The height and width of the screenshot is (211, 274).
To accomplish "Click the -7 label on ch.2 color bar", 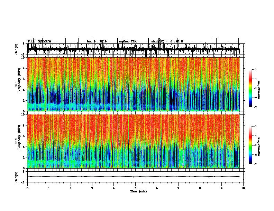I will coord(255,164).
